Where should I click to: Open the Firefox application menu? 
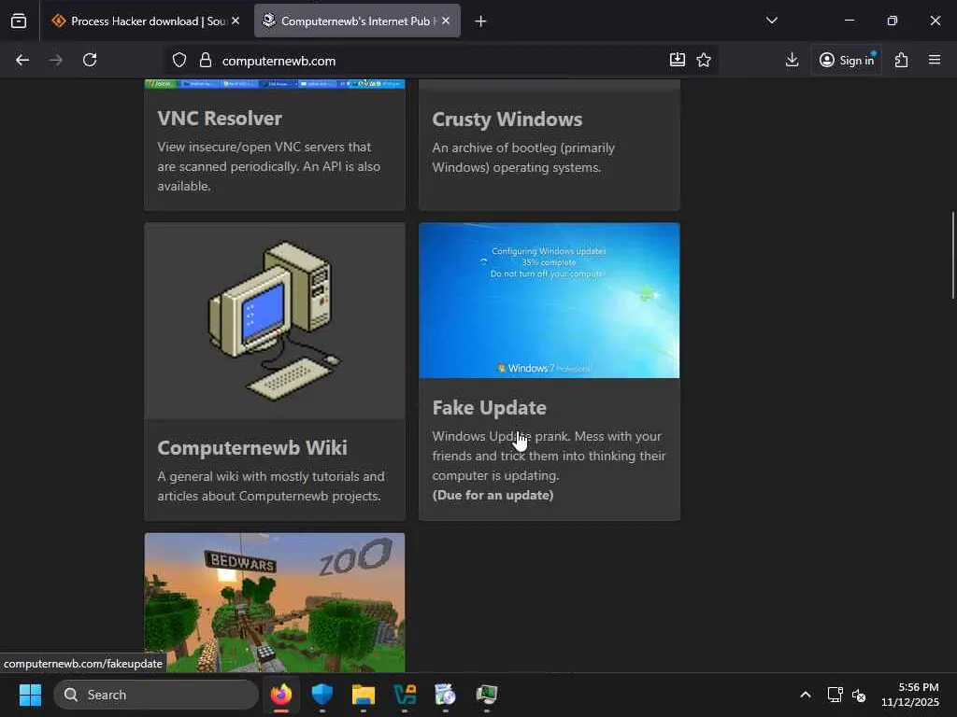point(935,60)
